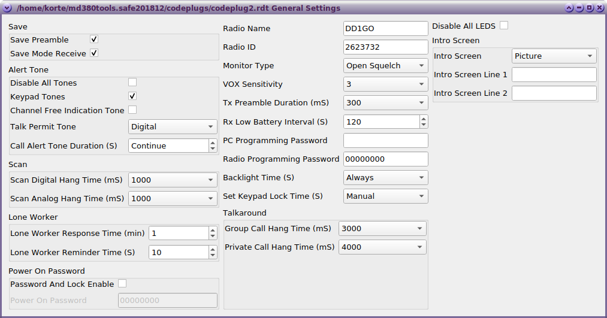The height and width of the screenshot is (318, 607).
Task: Check the Disable All LEDS box
Action: pyautogui.click(x=504, y=26)
